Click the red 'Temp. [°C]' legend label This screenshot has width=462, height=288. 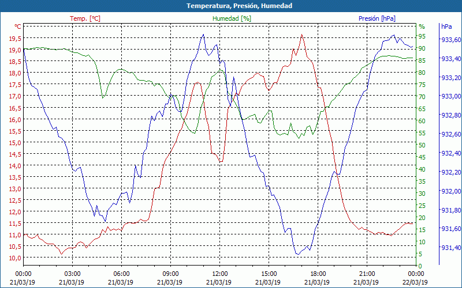point(85,18)
